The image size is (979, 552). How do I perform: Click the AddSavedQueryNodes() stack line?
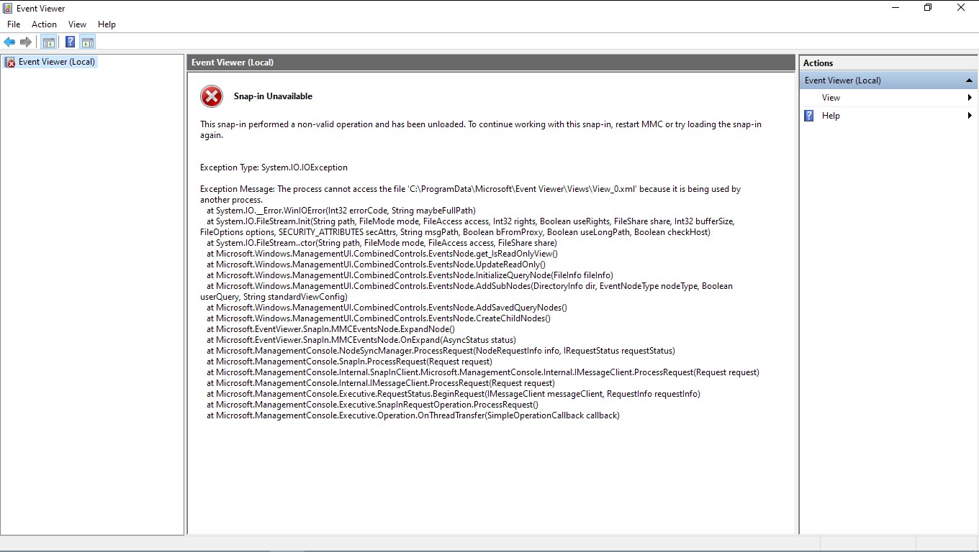tap(387, 308)
